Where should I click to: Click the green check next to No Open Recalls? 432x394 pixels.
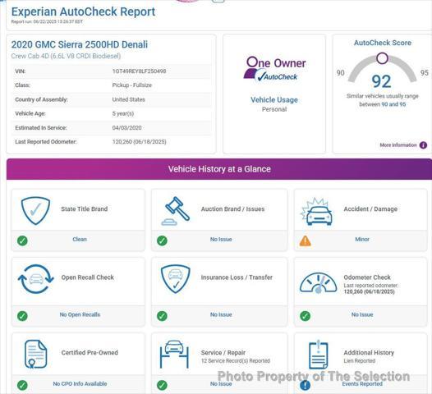[22, 316]
